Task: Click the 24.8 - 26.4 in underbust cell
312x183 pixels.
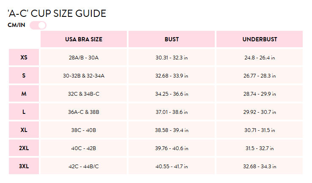Action: [260, 57]
